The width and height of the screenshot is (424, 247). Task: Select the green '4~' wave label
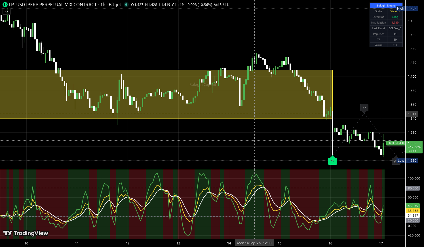click(332, 161)
